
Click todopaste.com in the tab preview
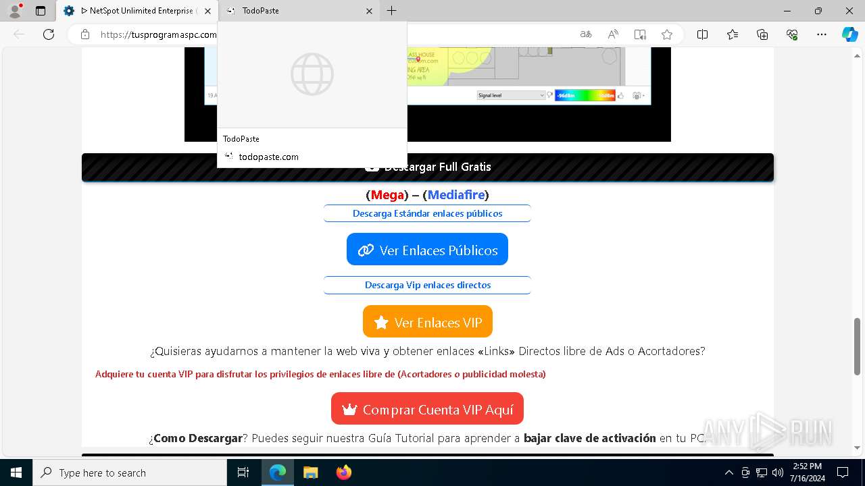pos(268,157)
